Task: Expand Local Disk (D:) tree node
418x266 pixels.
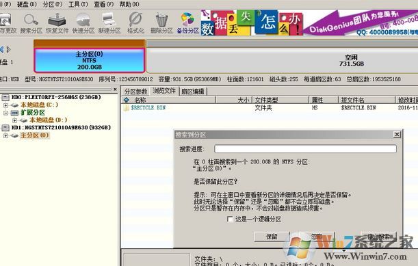Action: coord(14,120)
